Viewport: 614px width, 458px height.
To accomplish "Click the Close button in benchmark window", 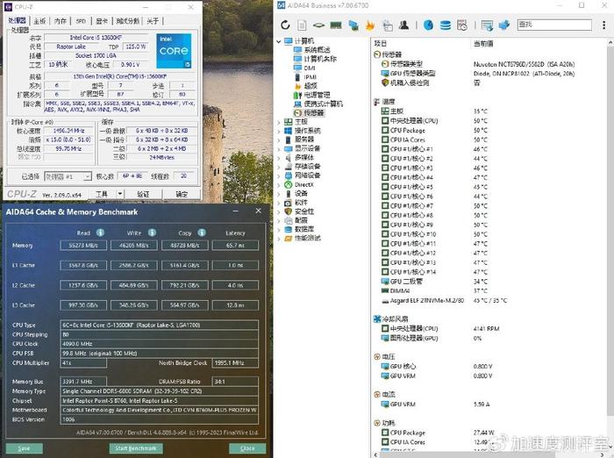I will coord(247,448).
